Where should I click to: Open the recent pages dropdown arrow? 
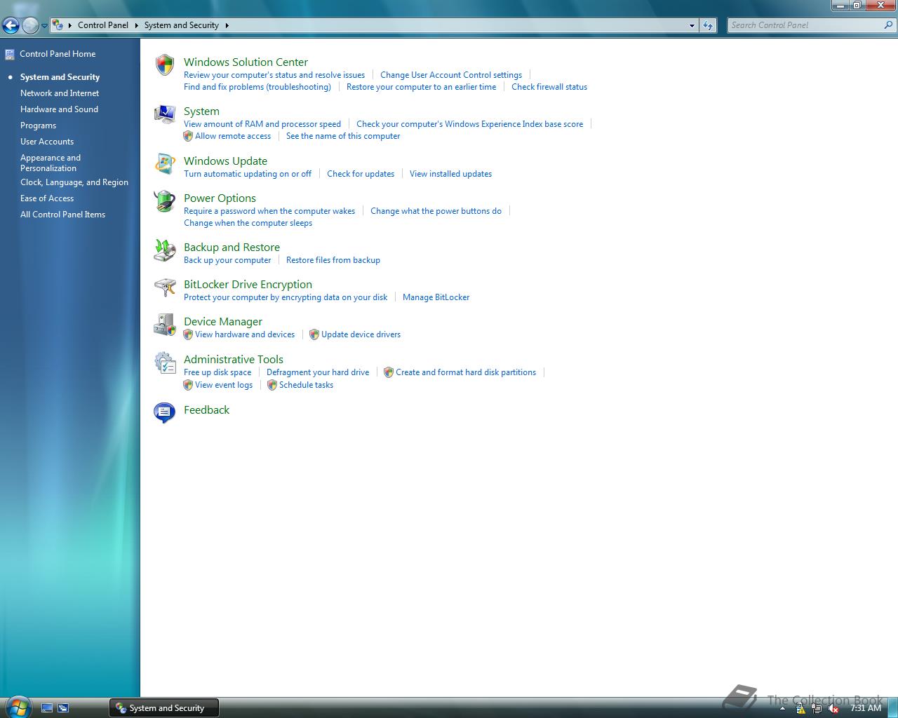pos(44,26)
